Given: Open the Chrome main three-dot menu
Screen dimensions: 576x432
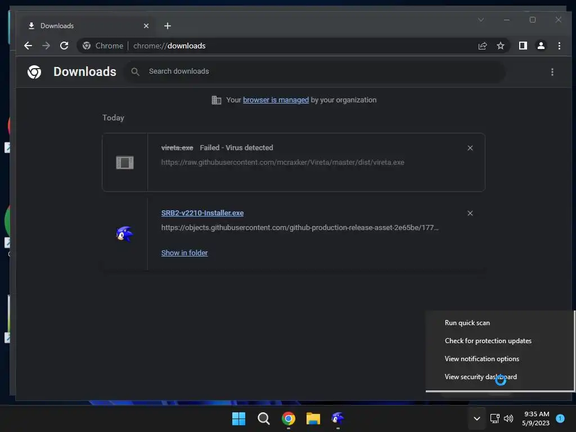Looking at the screenshot, I should tap(559, 46).
